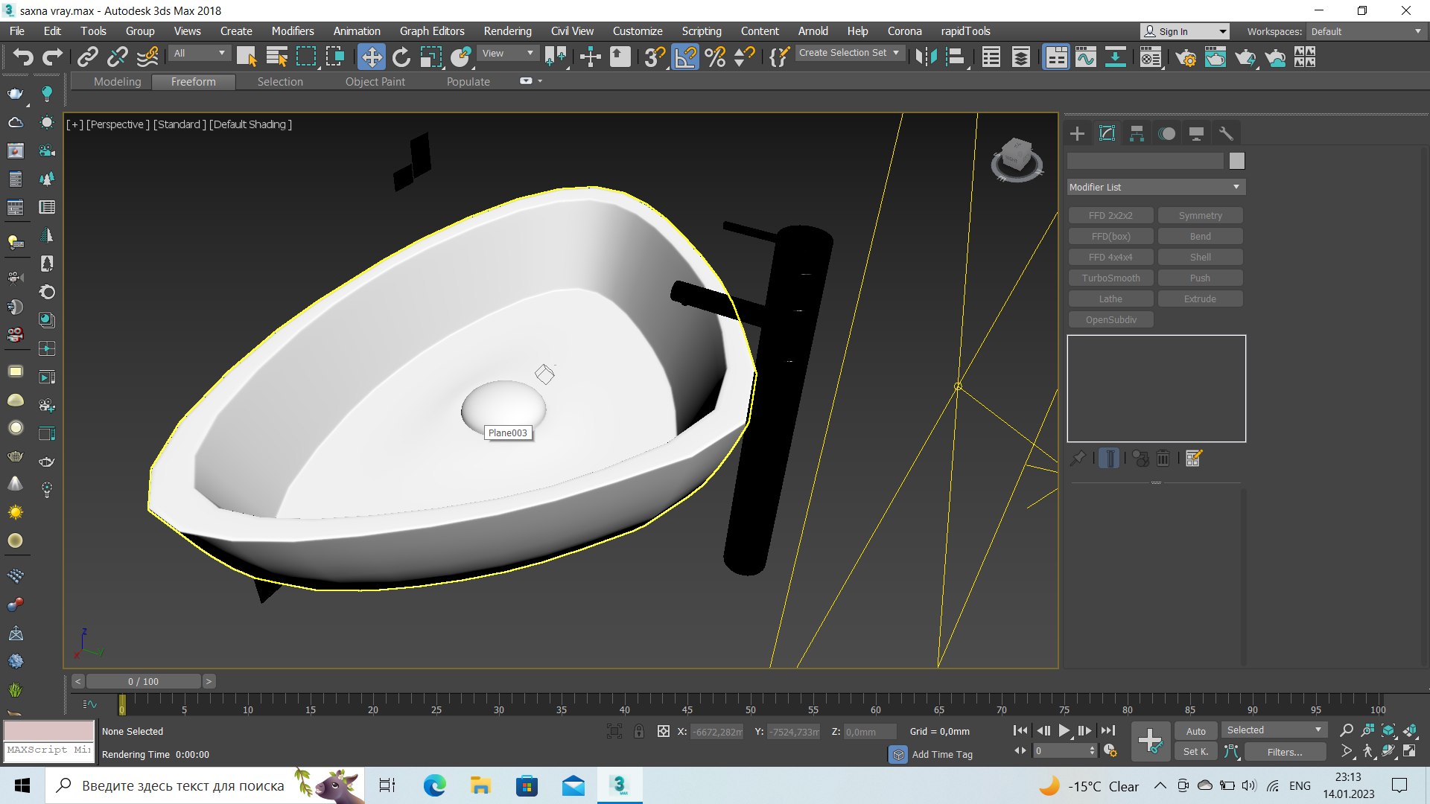Click the Select and Link icon
The image size is (1430, 804).
[88, 57]
